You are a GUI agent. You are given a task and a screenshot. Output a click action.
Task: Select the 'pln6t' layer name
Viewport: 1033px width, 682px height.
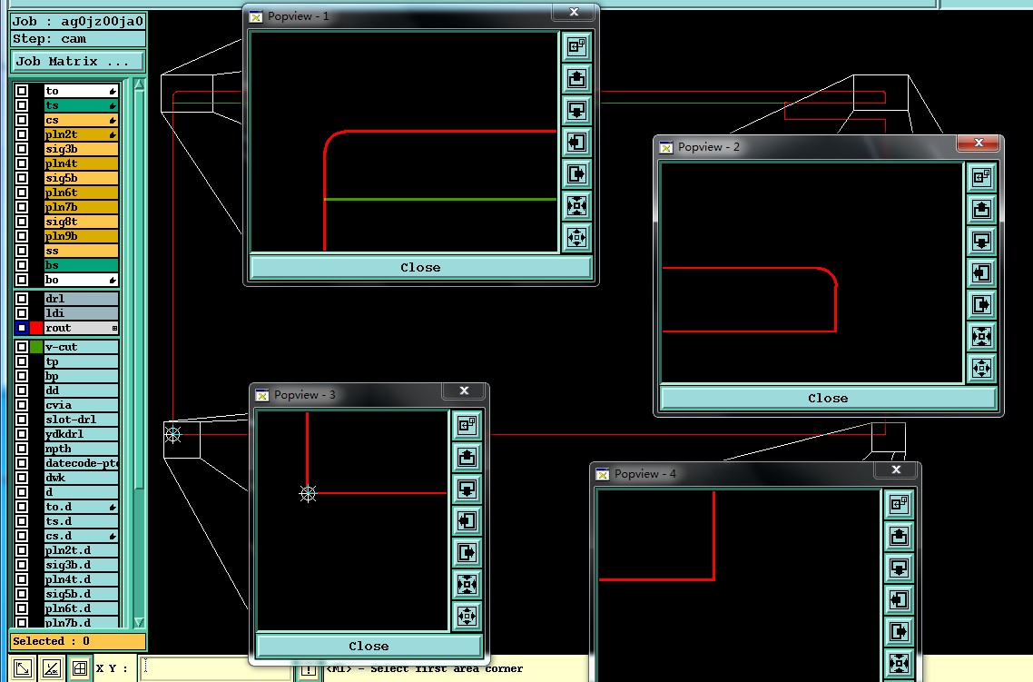(81, 193)
